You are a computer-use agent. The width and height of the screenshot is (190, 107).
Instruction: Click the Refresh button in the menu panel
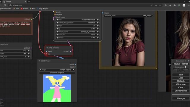coord(181,81)
